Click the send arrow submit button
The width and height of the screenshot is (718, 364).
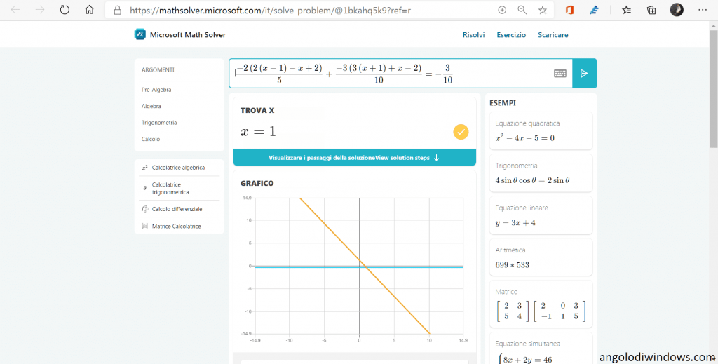(584, 74)
